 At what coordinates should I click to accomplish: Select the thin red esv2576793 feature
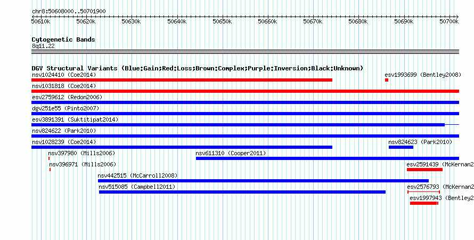point(423,192)
